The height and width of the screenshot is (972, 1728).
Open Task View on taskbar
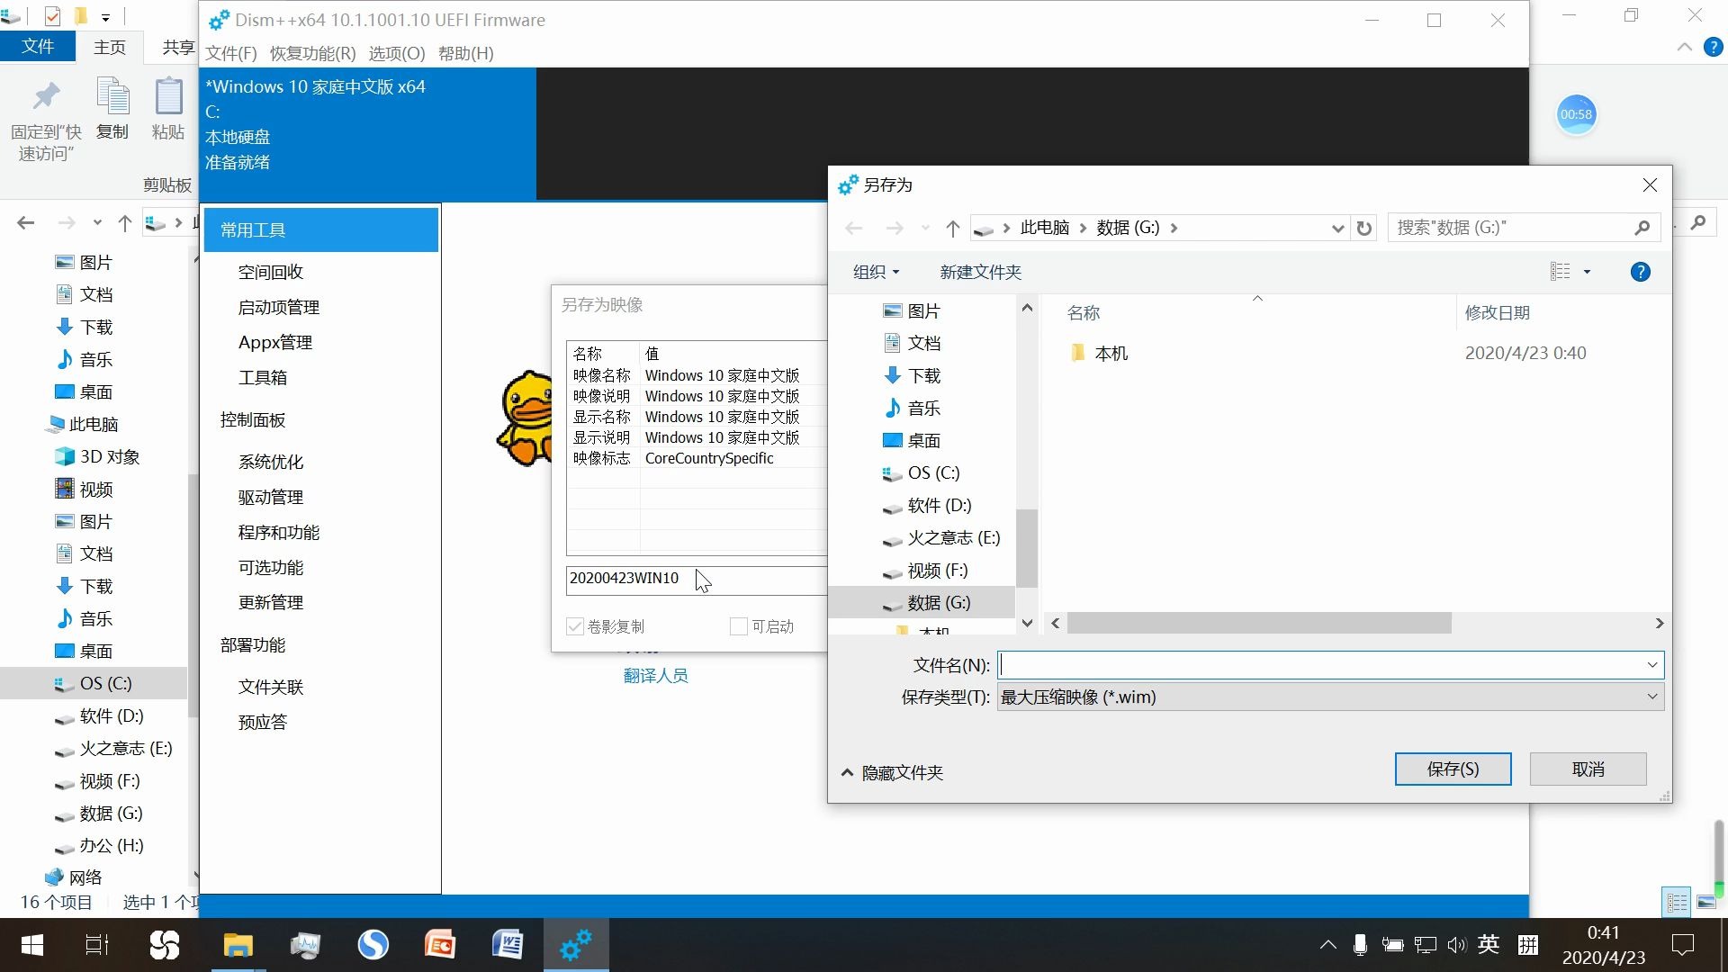pyautogui.click(x=97, y=945)
